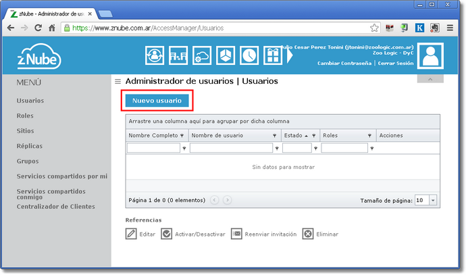The width and height of the screenshot is (466, 275).
Task: Click the Nombre de usuario filter field
Action: (230, 148)
